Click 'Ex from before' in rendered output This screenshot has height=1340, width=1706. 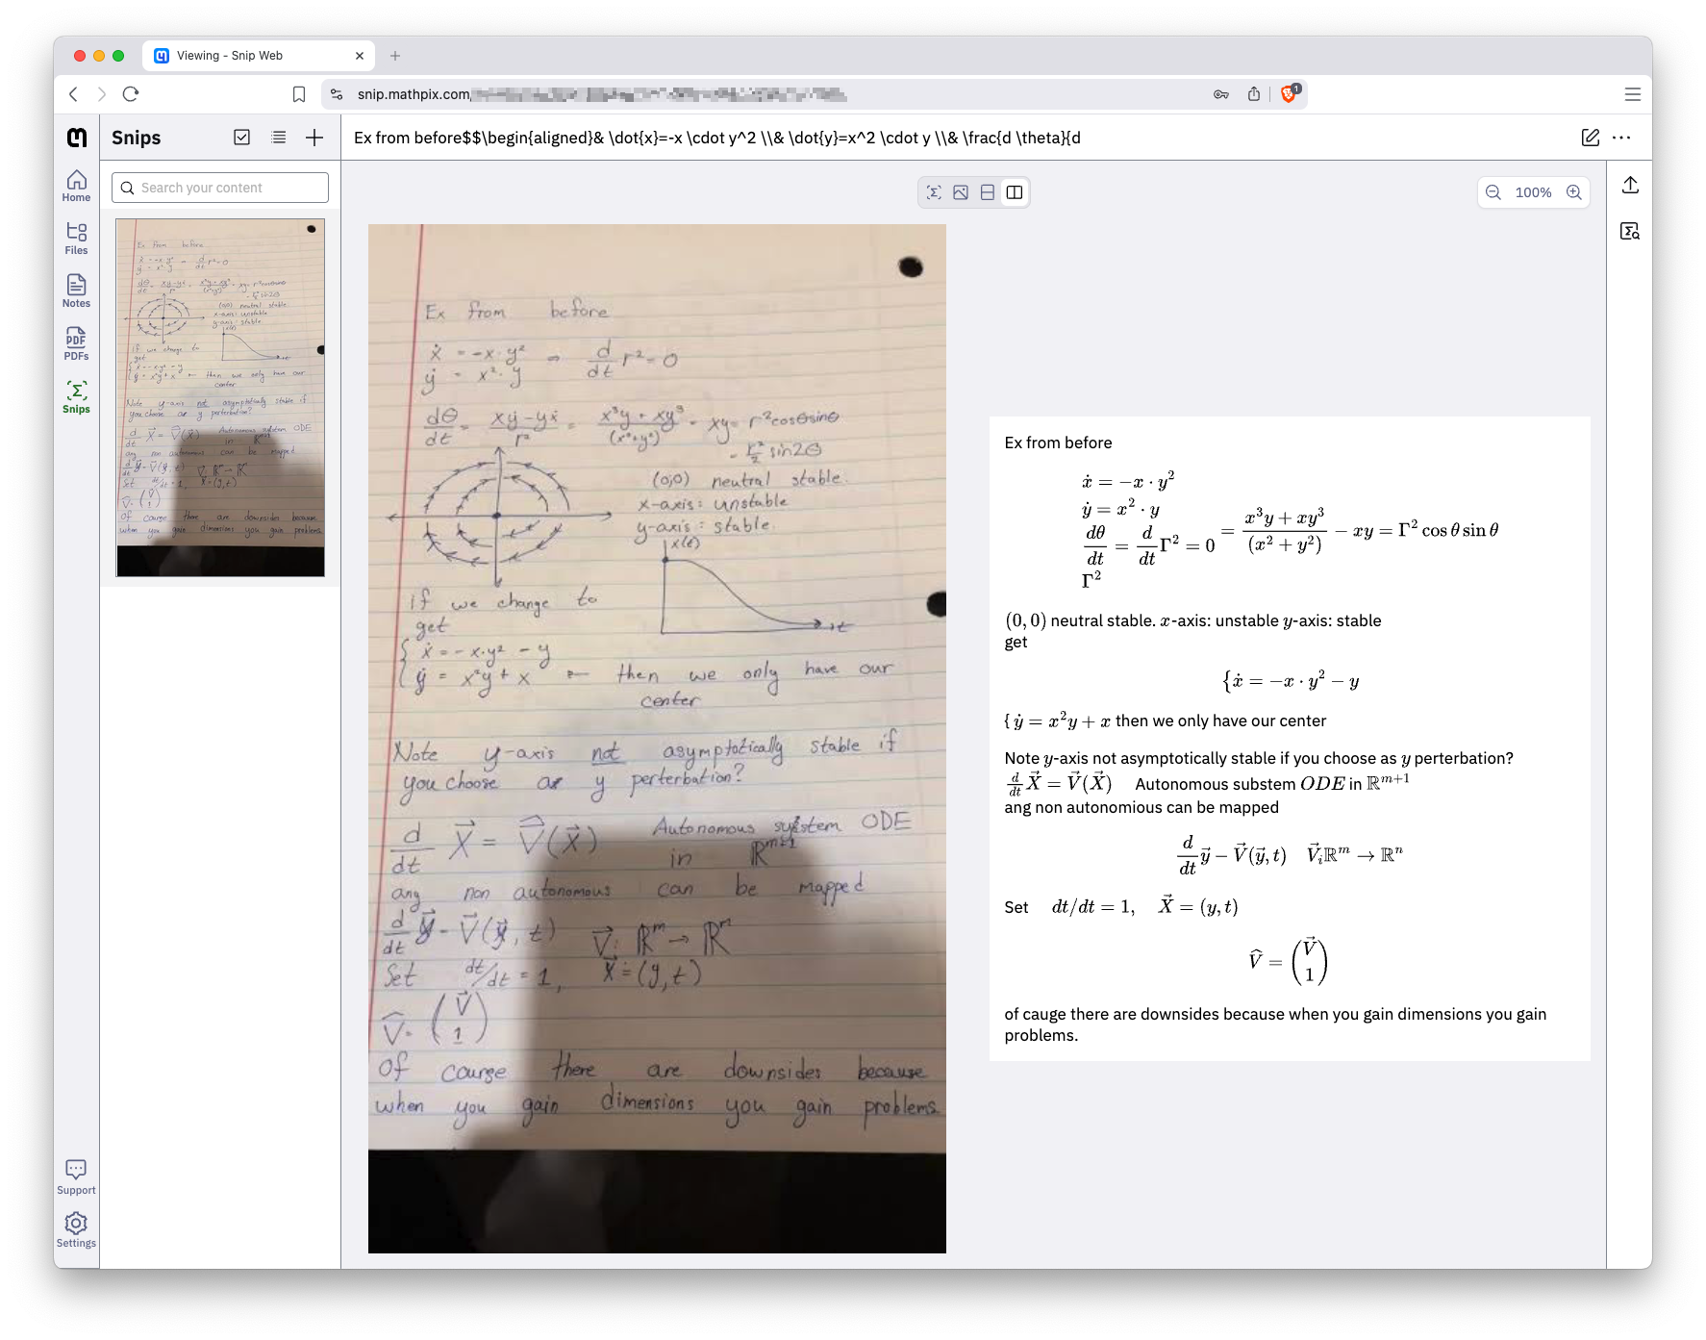pos(1058,442)
